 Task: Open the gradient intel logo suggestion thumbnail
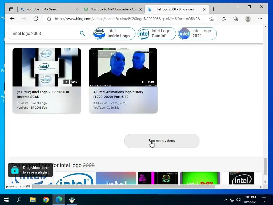click(x=116, y=178)
